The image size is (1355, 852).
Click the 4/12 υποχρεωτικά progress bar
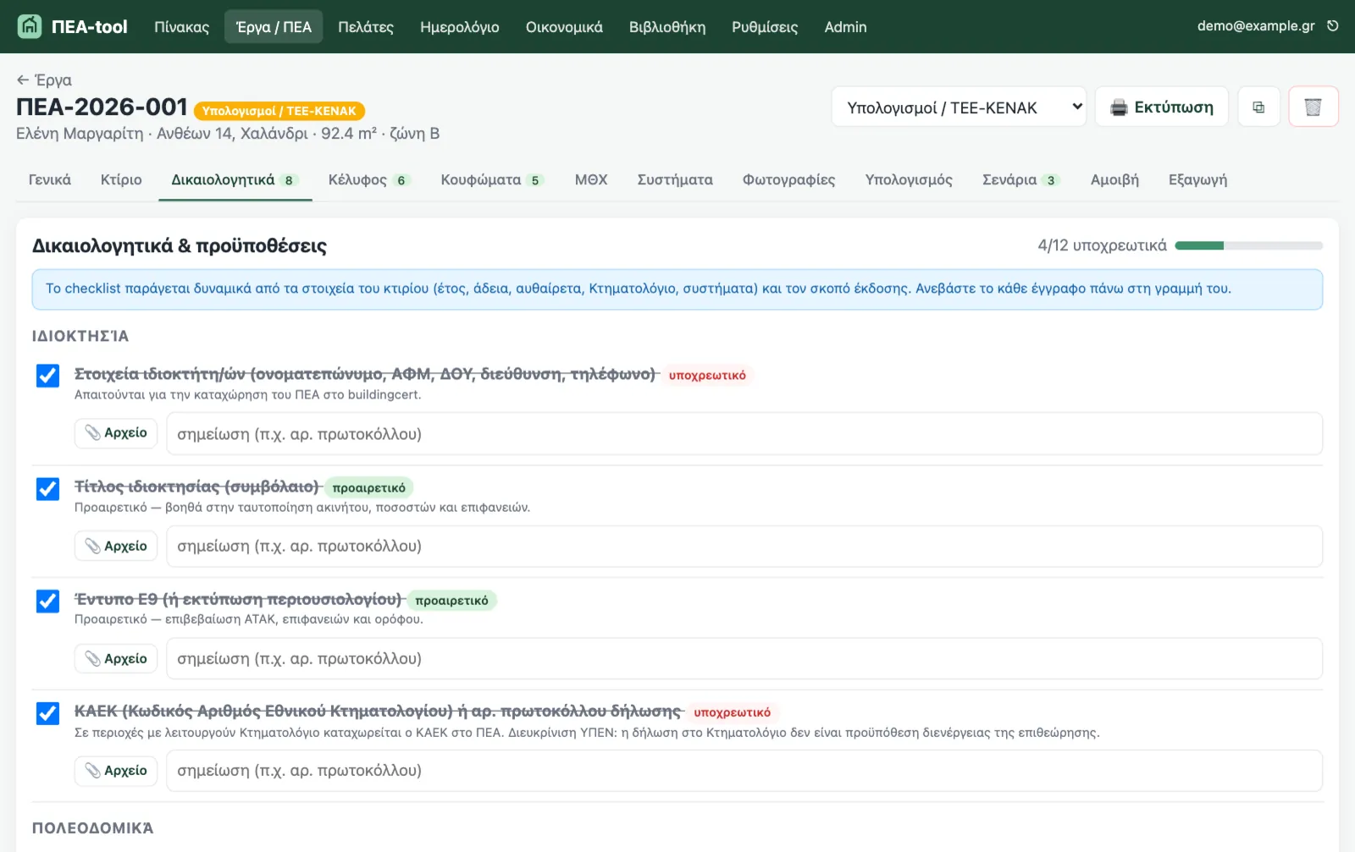point(1249,245)
